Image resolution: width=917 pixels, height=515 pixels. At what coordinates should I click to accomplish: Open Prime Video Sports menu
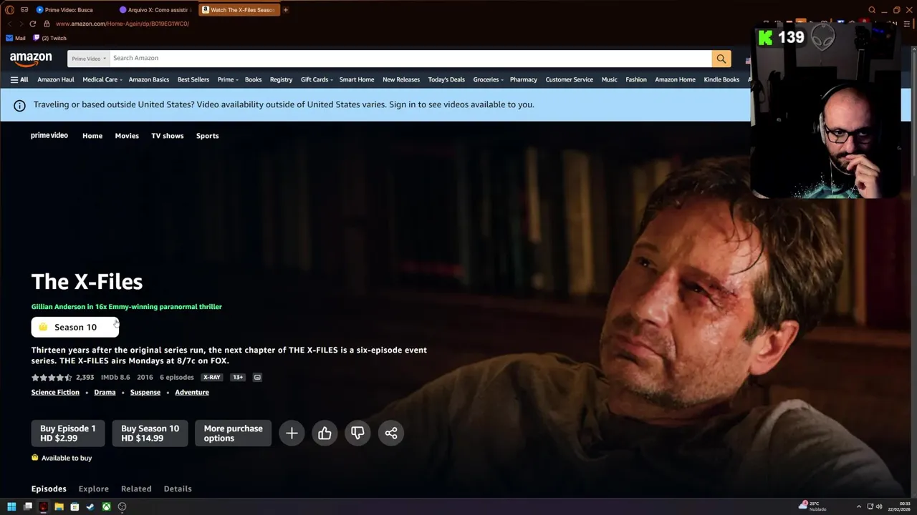click(x=208, y=136)
